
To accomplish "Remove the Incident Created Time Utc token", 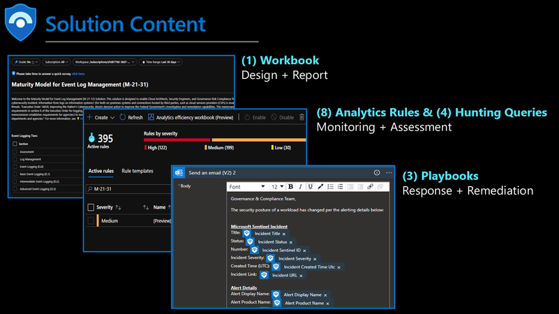I will click(338, 267).
